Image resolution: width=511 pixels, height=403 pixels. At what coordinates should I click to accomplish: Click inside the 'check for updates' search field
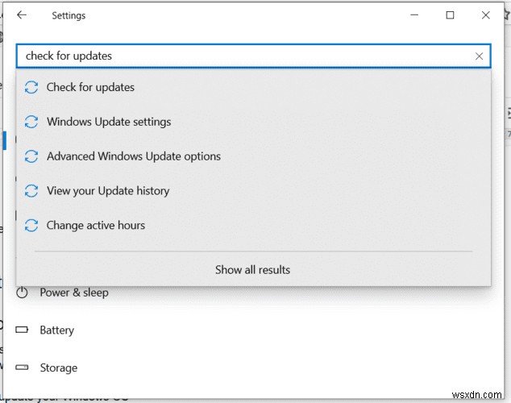pos(253,56)
